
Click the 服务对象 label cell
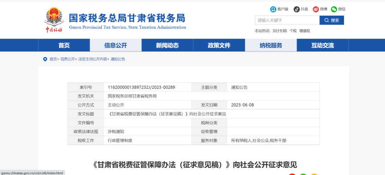[x=209, y=141]
